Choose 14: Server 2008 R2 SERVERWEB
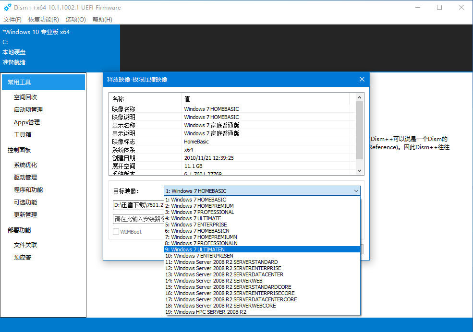 (x=262, y=281)
